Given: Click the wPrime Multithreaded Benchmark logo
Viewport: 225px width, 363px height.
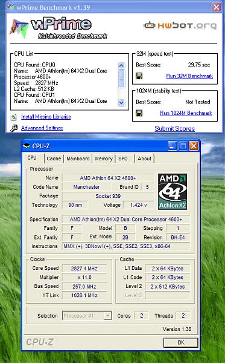Looking at the screenshot, I should tap(58, 28).
